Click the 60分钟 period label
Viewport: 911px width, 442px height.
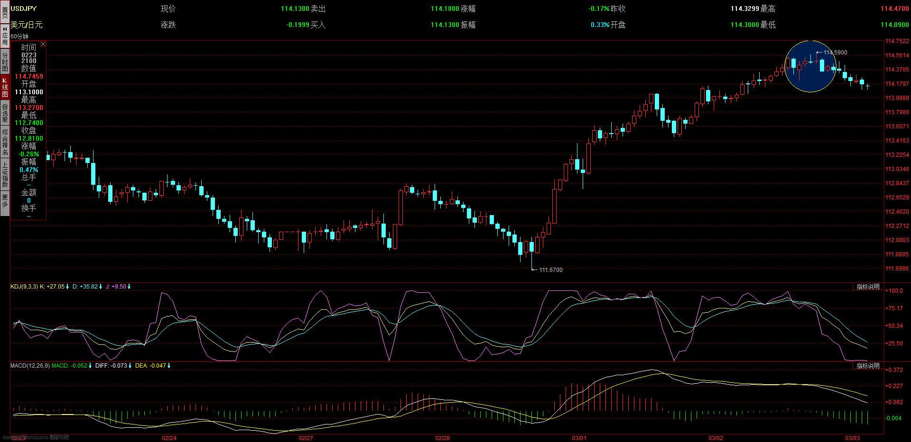(19, 36)
